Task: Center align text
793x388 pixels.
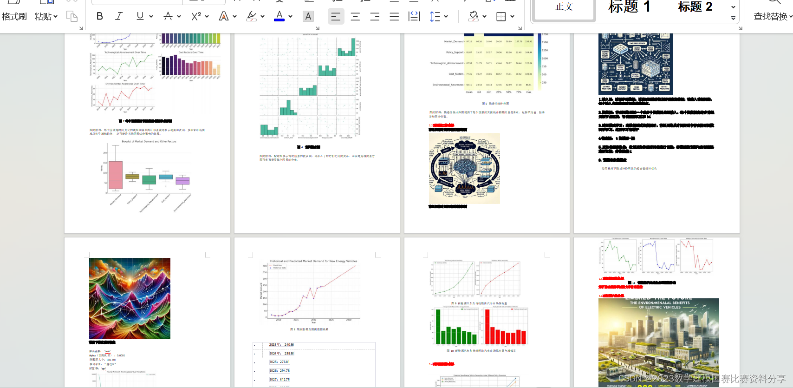Action: [356, 16]
